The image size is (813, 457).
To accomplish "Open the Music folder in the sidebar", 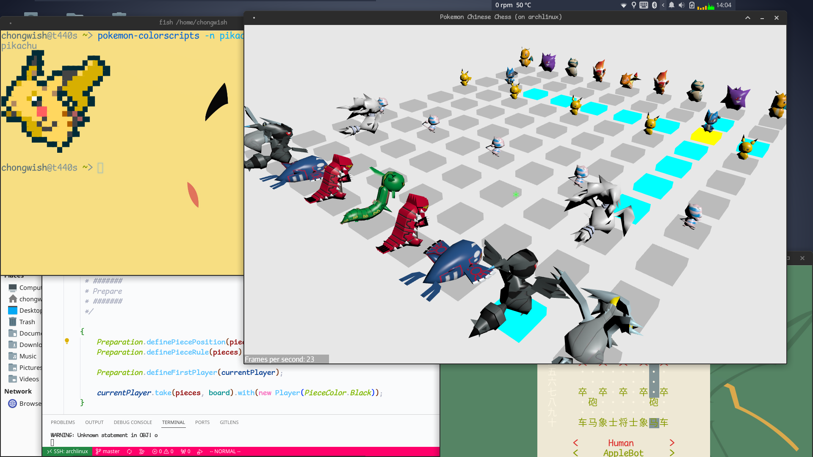I will tap(28, 356).
